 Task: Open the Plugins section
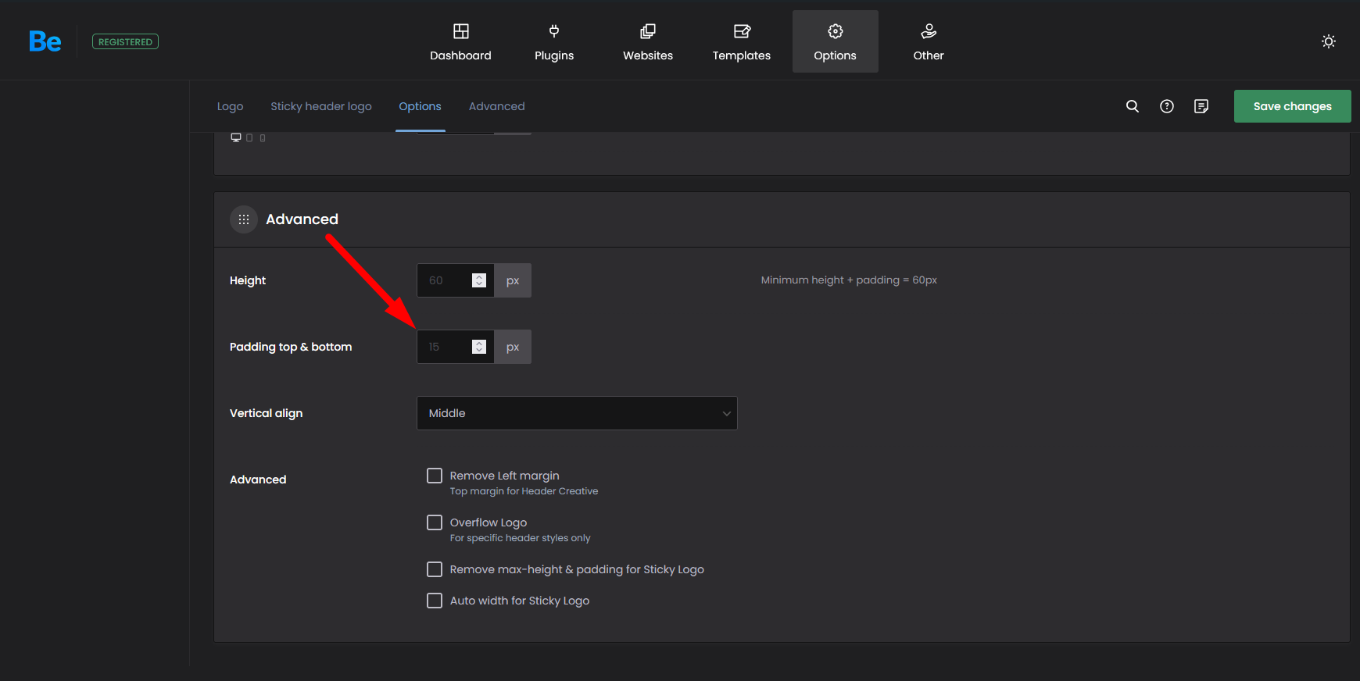(554, 41)
